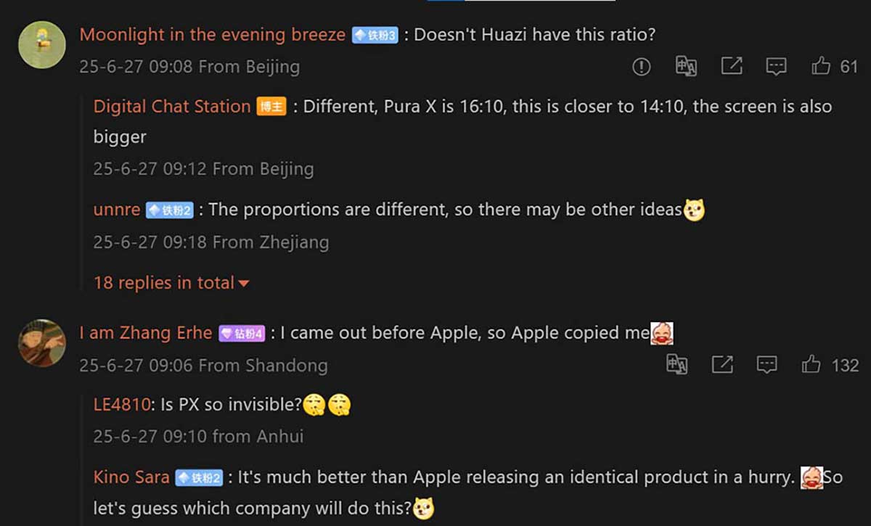Report the Moonlight in the evening breeze comment
The width and height of the screenshot is (871, 526).
click(x=642, y=67)
